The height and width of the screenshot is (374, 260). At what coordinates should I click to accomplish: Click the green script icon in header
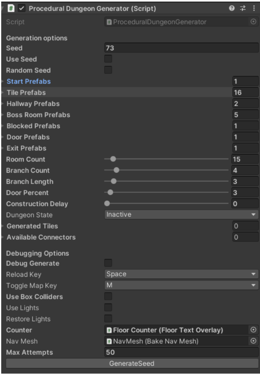tap(12, 8)
